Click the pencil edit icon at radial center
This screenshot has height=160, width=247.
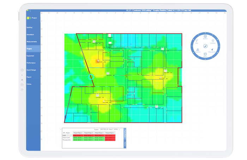pos(205,46)
